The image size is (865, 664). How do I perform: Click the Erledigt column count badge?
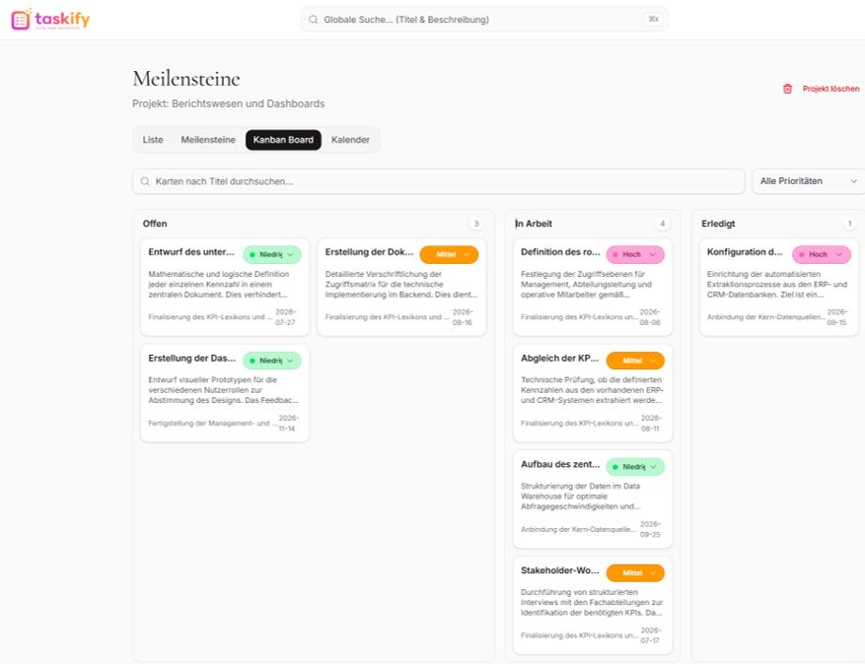click(849, 224)
